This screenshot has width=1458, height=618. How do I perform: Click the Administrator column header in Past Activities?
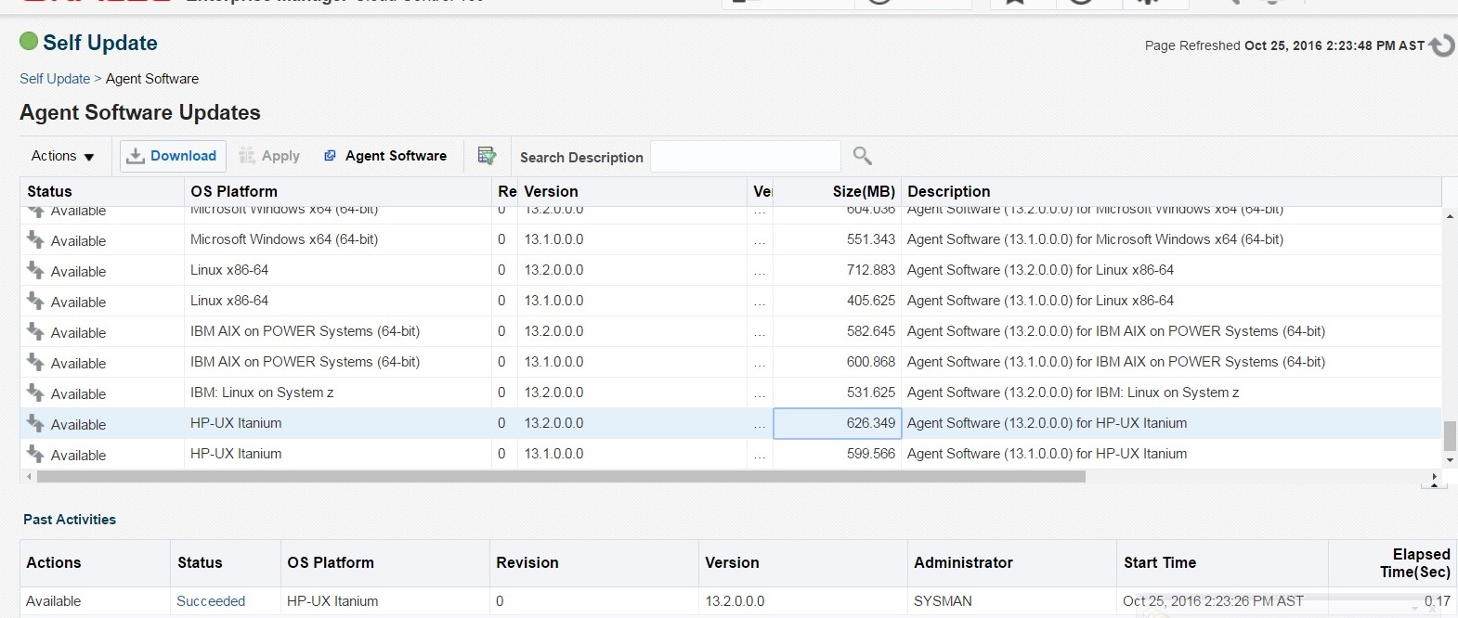click(x=1011, y=562)
